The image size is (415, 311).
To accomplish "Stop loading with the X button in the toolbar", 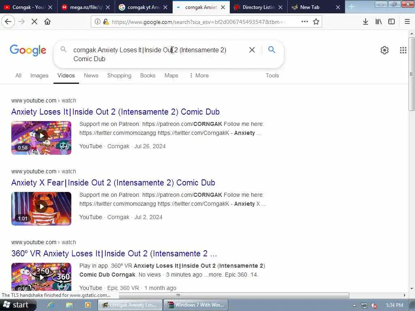I will pos(34,22).
